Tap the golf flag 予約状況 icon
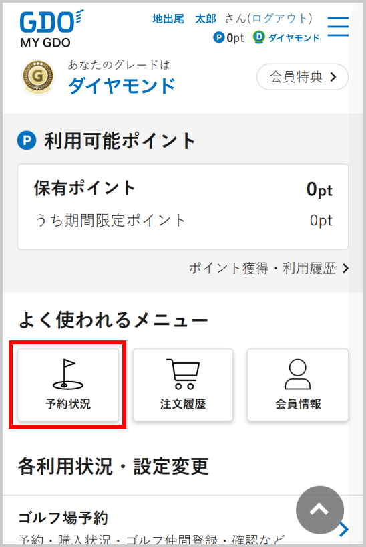The image size is (366, 547). click(x=68, y=374)
